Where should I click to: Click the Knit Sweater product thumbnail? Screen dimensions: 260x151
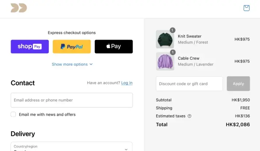pyautogui.click(x=165, y=39)
